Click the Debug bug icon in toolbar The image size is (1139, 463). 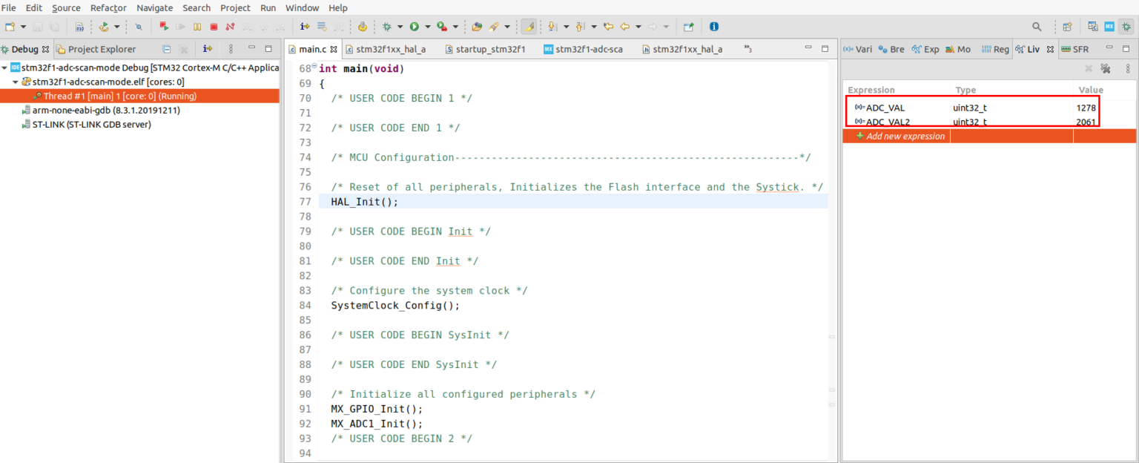pyautogui.click(x=386, y=27)
